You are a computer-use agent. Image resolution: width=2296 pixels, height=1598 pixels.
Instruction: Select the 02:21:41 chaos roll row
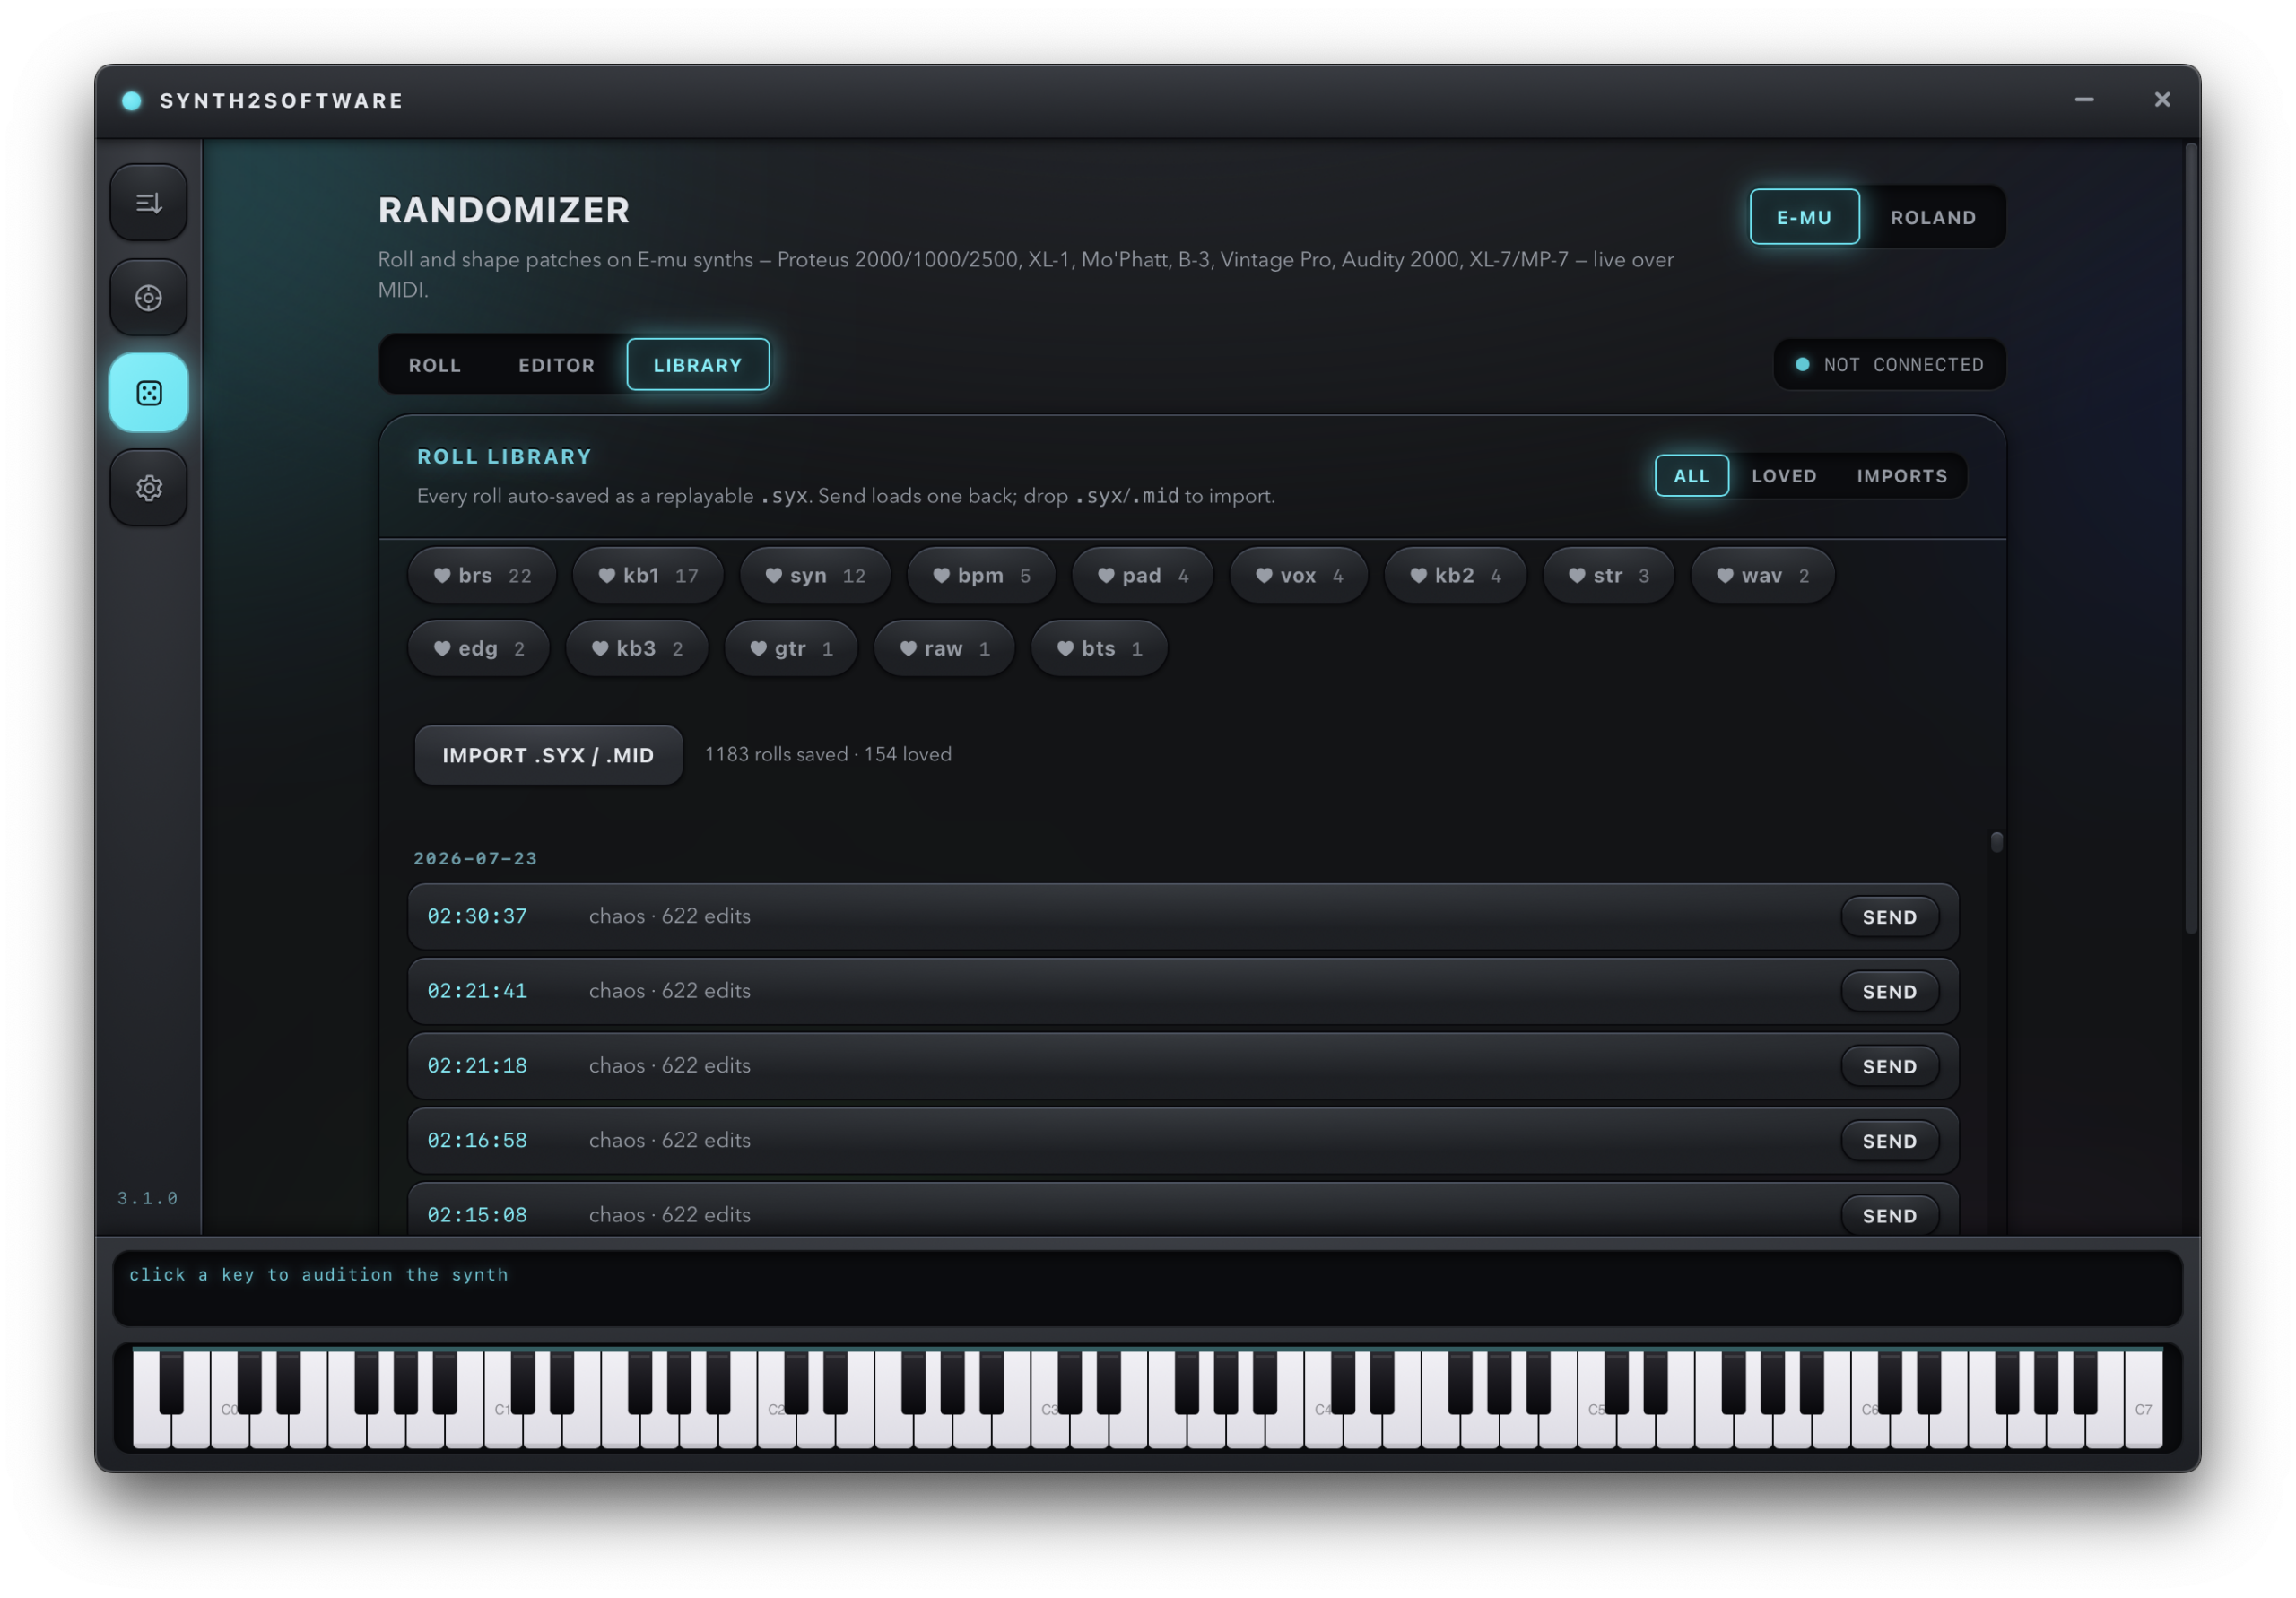pos(1183,992)
